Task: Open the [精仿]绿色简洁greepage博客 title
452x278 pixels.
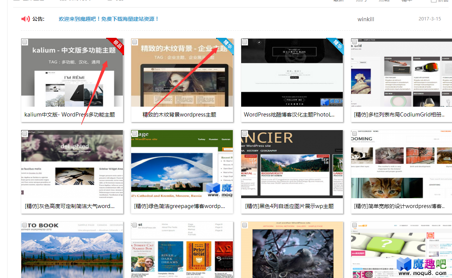Action: coord(179,206)
